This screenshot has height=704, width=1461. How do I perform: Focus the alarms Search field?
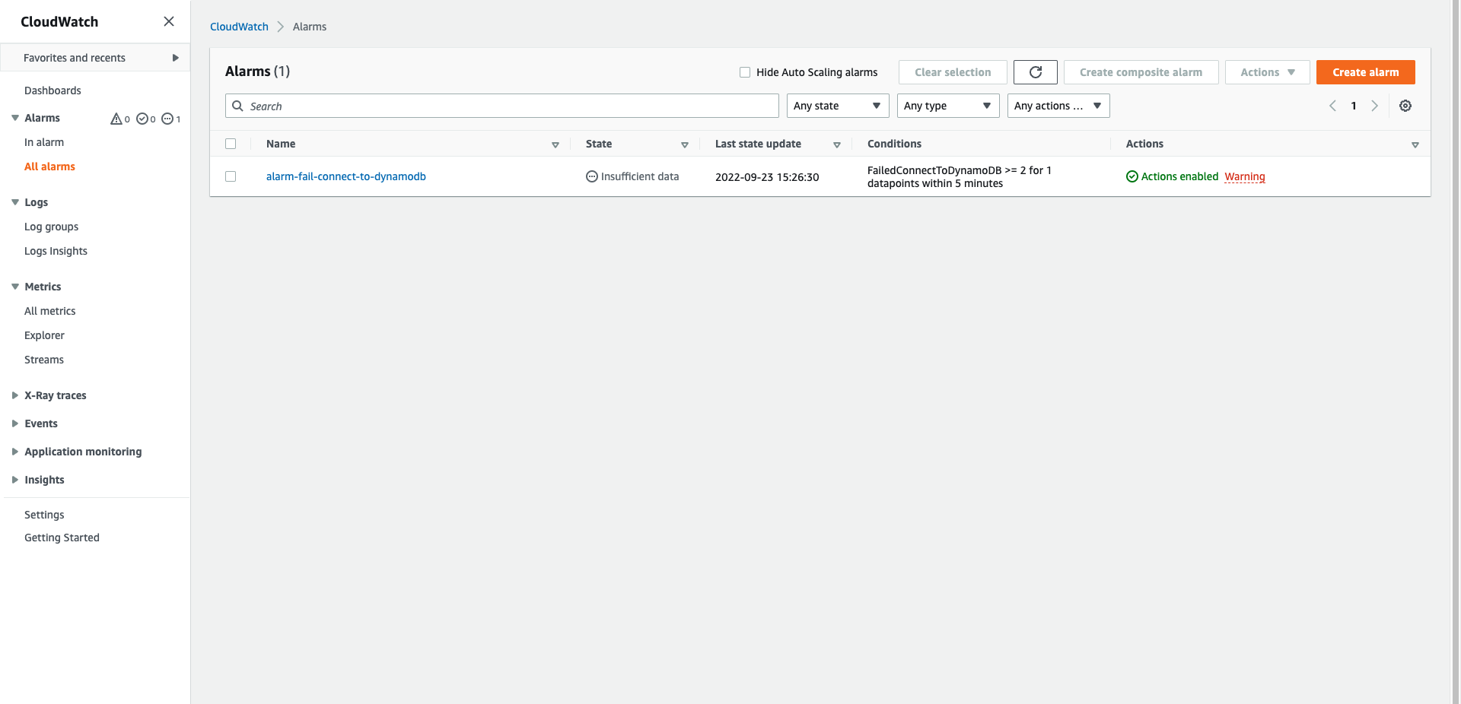pos(502,106)
